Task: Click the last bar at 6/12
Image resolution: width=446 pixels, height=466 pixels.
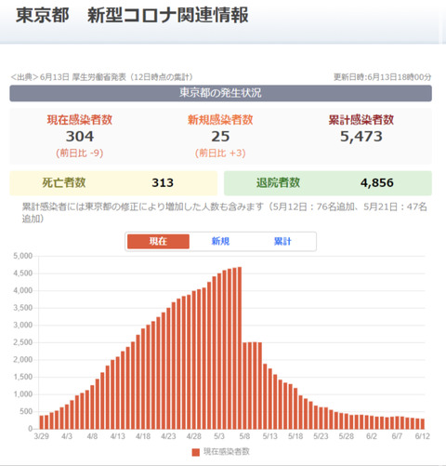Action: (423, 424)
